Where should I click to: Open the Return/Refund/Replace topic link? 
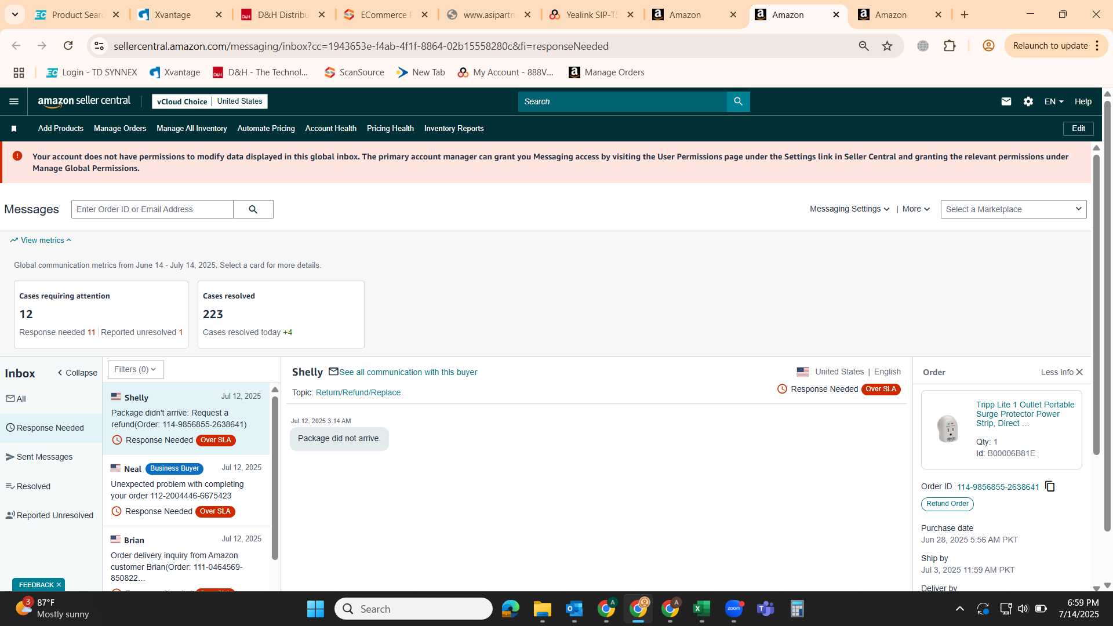coord(358,392)
